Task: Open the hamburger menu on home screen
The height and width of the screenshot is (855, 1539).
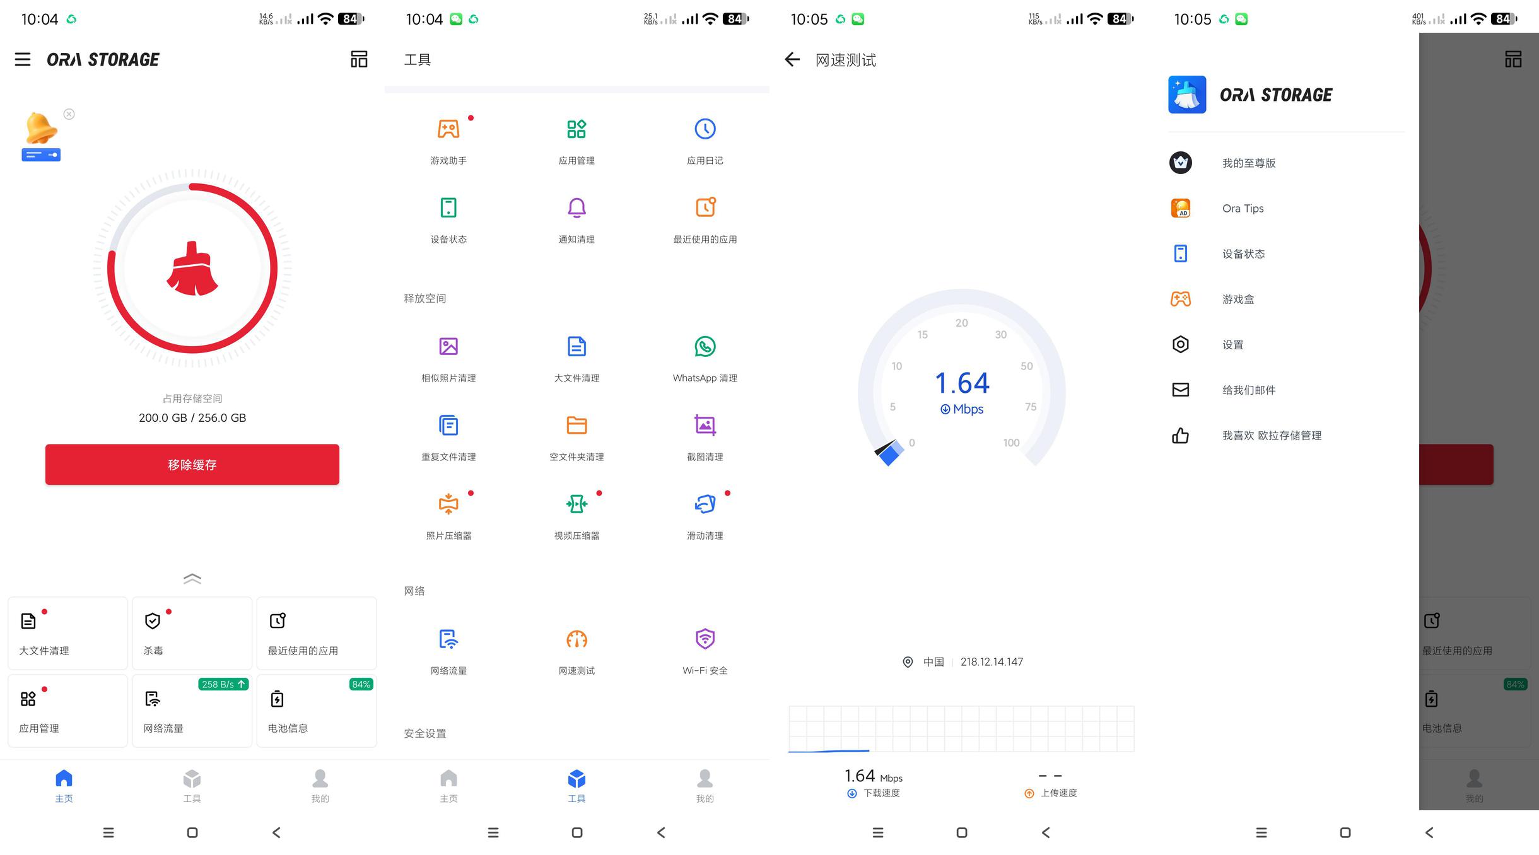Action: pyautogui.click(x=23, y=59)
